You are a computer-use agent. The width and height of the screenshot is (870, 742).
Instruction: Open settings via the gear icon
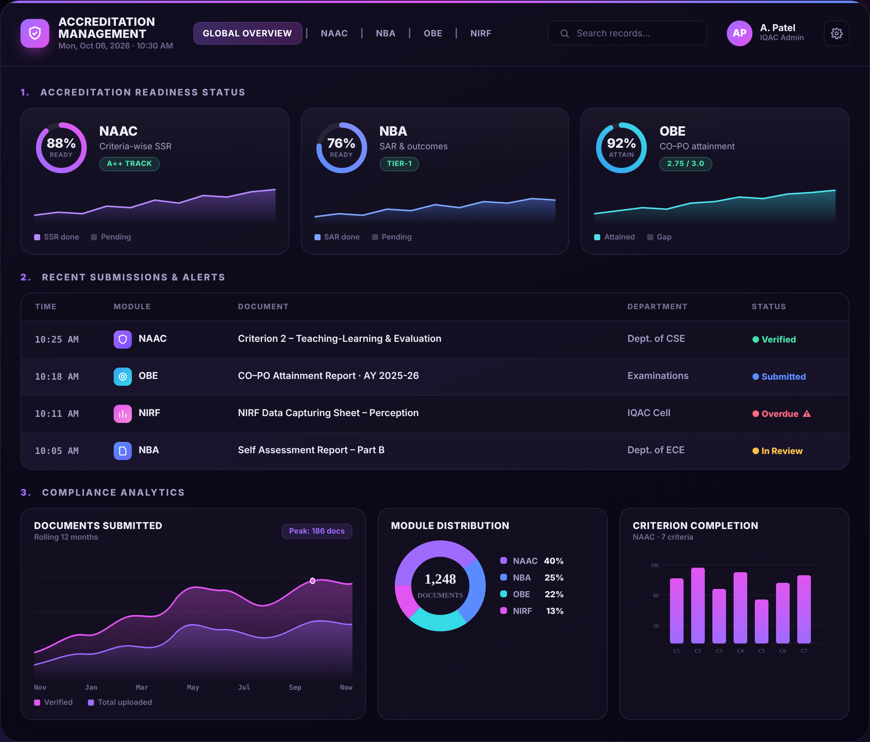click(x=836, y=33)
